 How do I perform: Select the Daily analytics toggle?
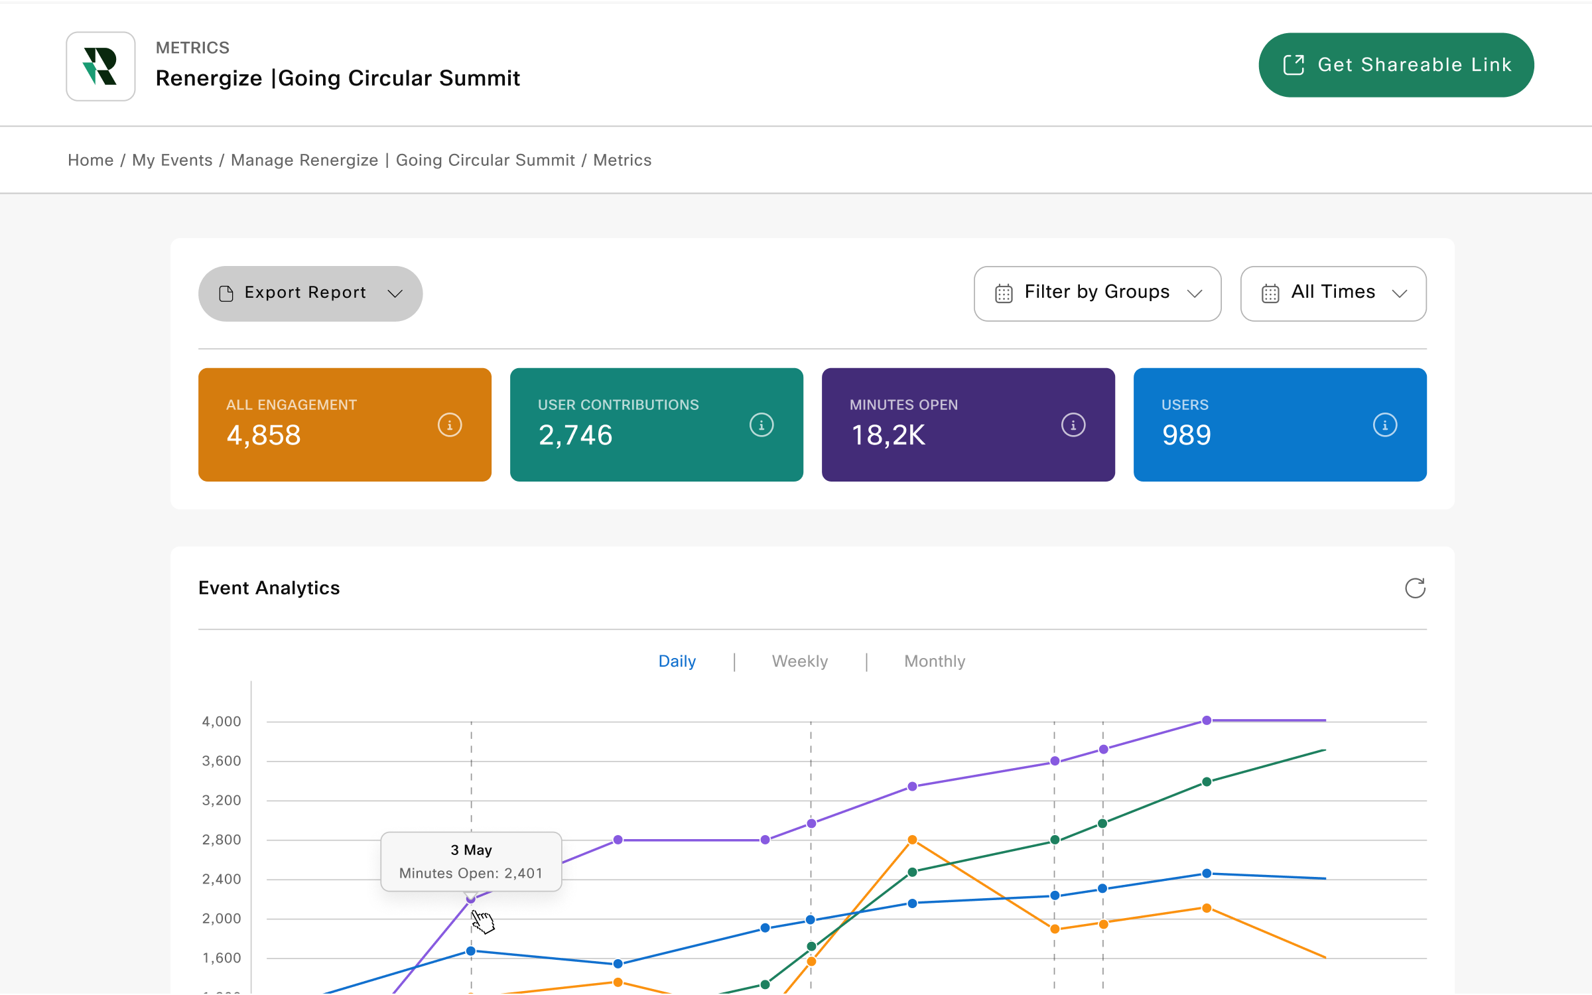click(x=677, y=660)
